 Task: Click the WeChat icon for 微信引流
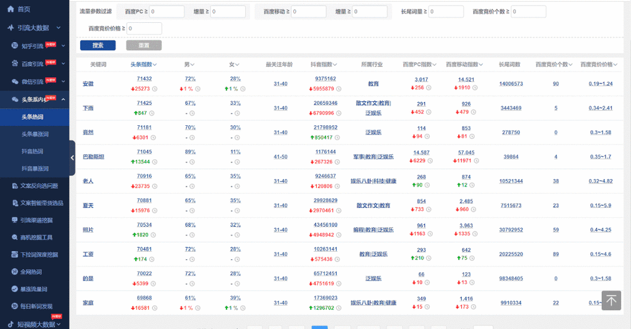(15, 81)
